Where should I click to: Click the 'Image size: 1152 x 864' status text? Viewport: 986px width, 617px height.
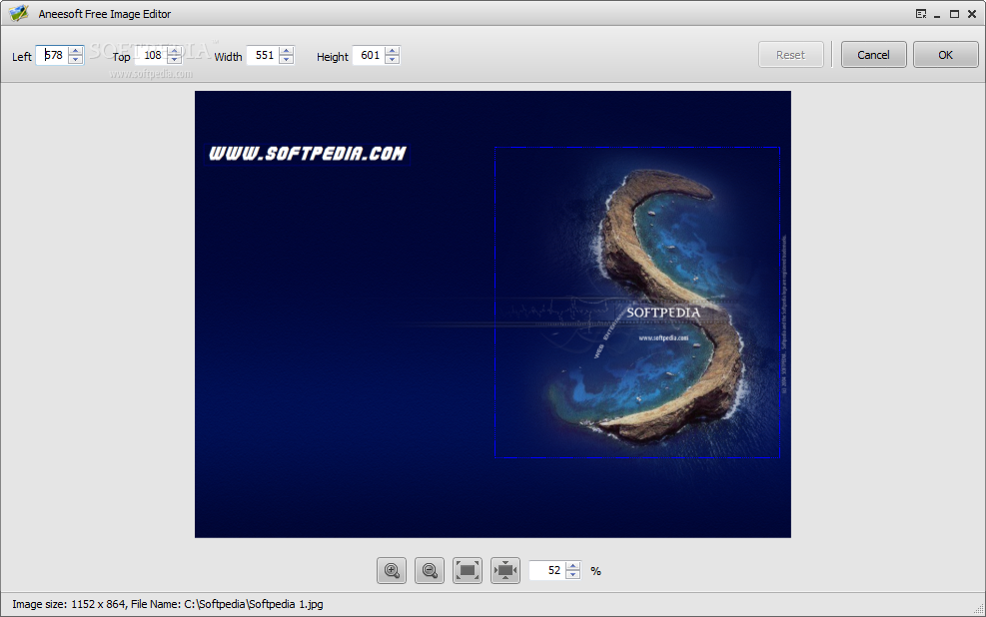point(69,604)
